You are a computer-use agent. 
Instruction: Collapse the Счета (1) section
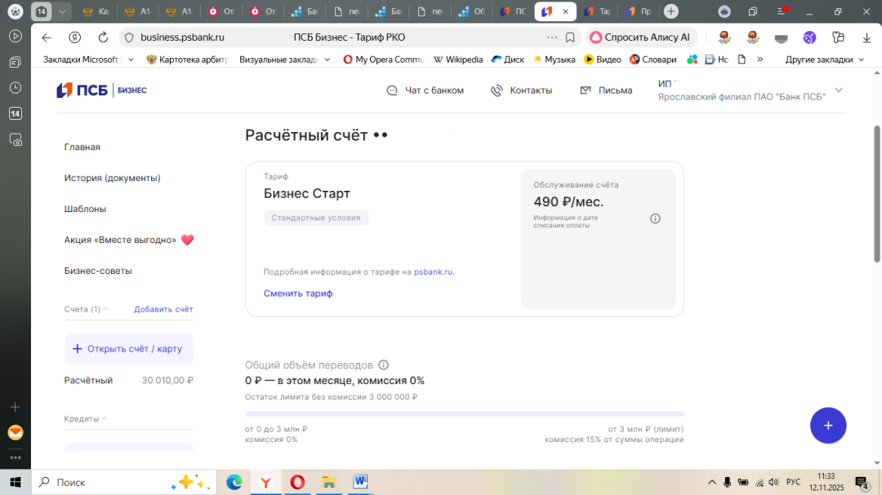coord(107,309)
